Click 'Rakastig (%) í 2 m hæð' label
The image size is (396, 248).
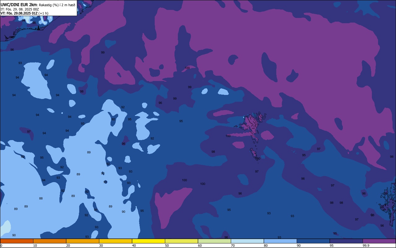coord(57,5)
